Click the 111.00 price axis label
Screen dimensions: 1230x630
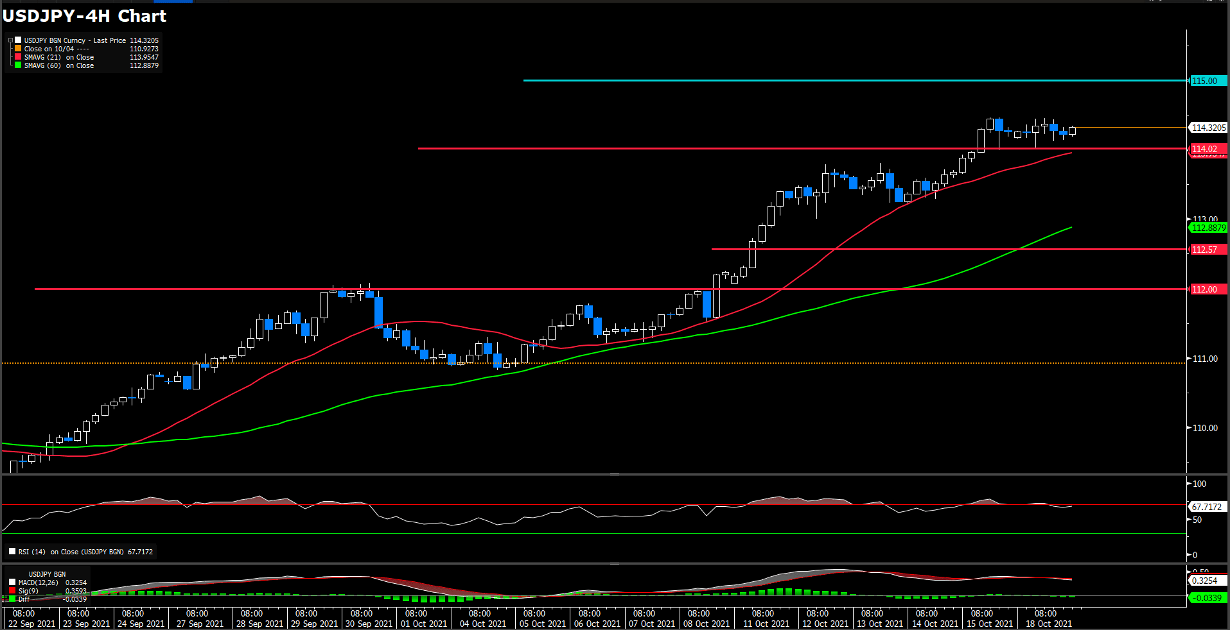point(1205,359)
